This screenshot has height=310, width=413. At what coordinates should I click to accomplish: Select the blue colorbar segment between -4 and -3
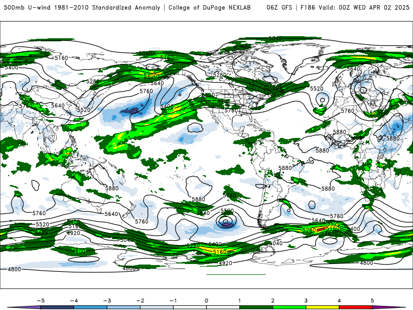[90, 307]
